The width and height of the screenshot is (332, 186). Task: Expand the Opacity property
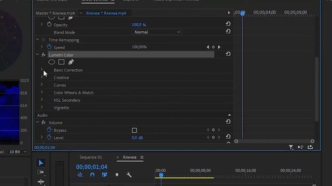(41, 24)
